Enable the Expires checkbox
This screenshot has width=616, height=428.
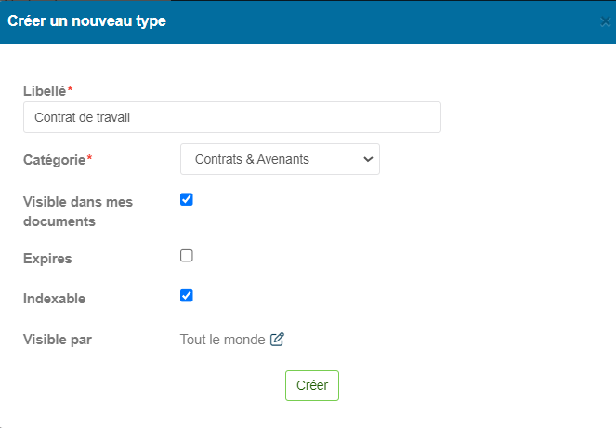[187, 256]
